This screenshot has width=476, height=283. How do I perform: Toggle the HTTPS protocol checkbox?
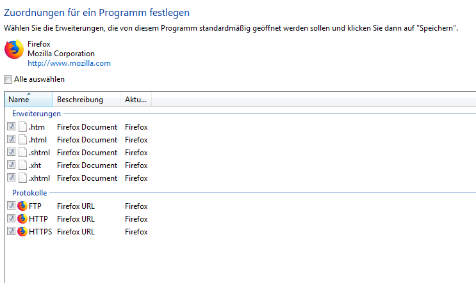click(12, 231)
